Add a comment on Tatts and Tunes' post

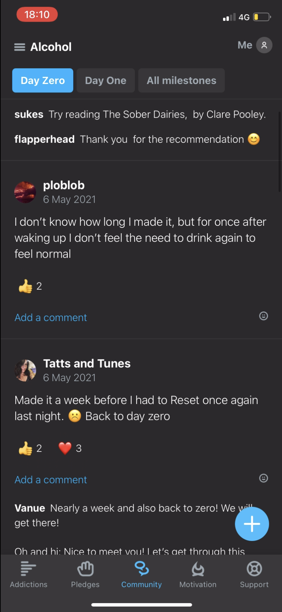point(51,479)
